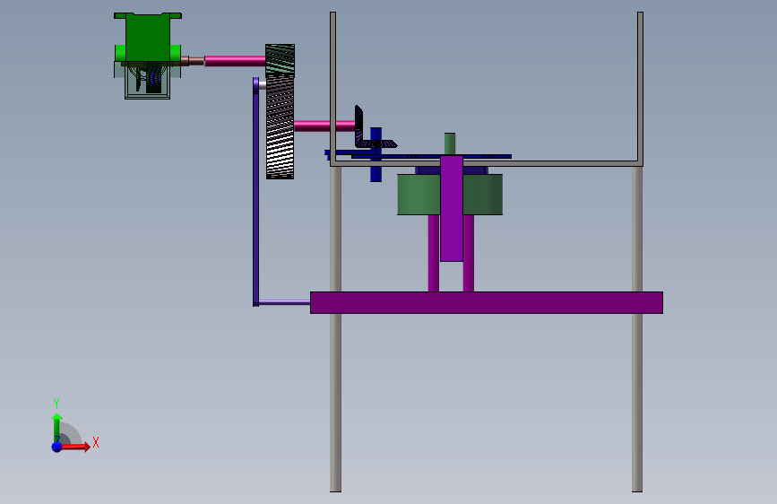Click the green Y axis arrow of the triad

click(57, 427)
